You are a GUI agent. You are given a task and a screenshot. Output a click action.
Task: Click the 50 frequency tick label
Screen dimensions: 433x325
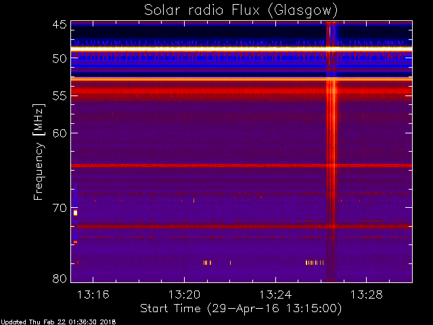pyautogui.click(x=60, y=59)
